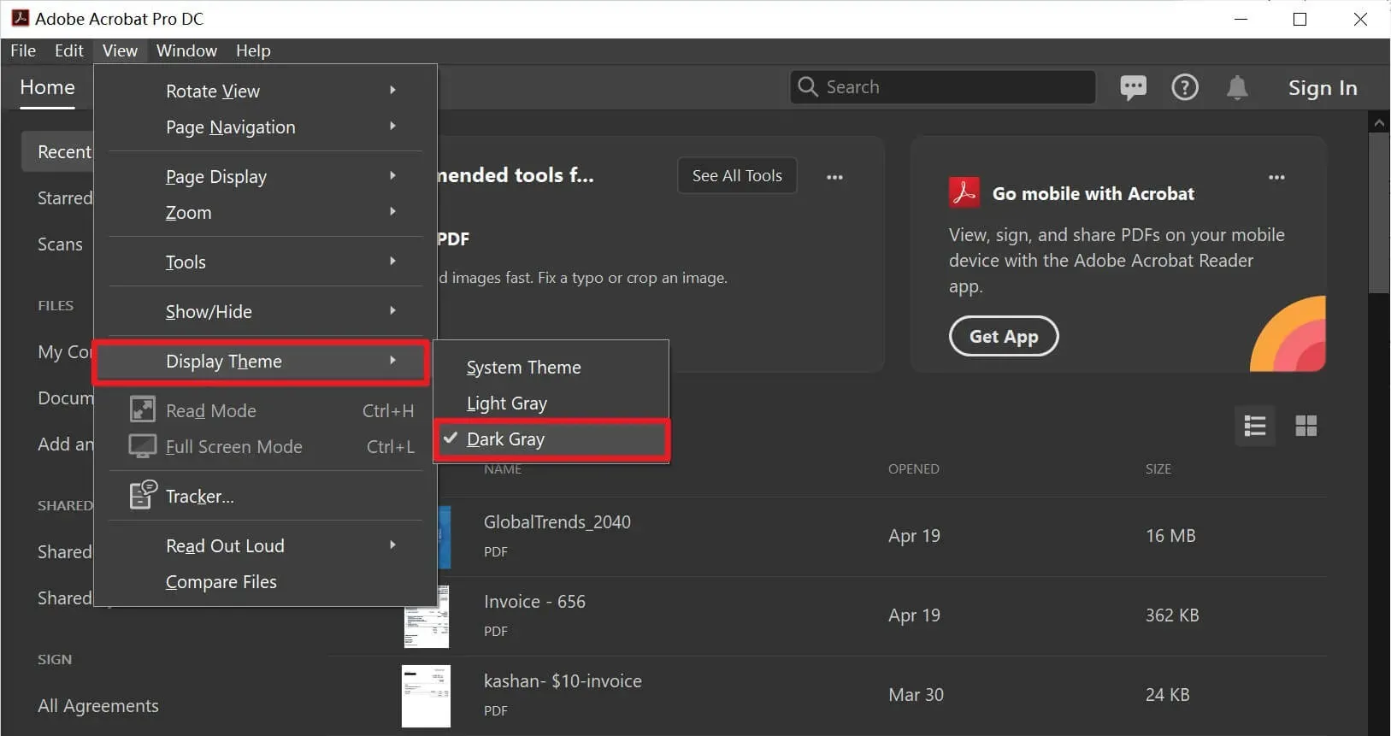Viewport: 1391px width, 736px height.
Task: Switch to list view icon
Action: click(x=1255, y=426)
